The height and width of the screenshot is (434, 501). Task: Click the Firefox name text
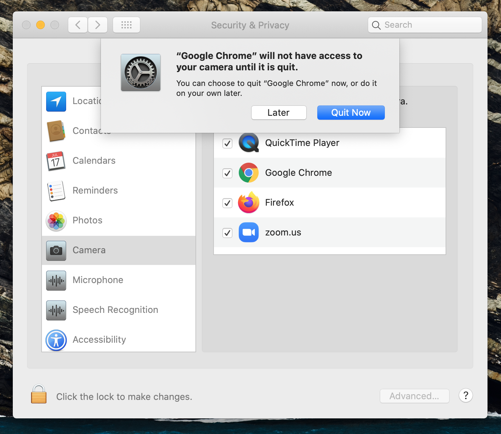pos(280,202)
